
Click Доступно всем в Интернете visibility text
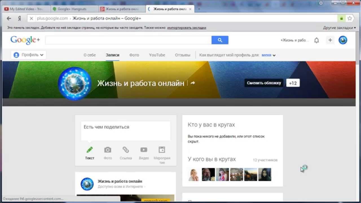pyautogui.click(x=120, y=187)
